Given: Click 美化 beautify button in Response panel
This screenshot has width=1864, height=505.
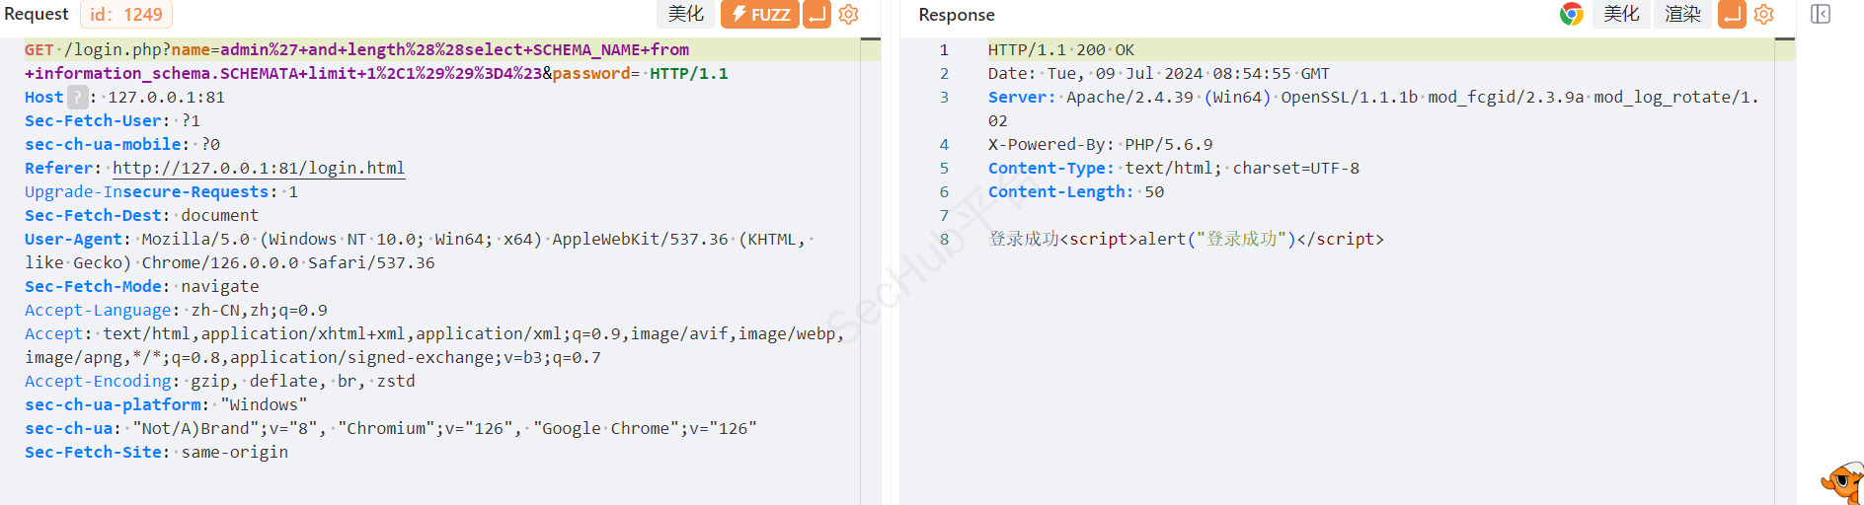Looking at the screenshot, I should (1621, 15).
